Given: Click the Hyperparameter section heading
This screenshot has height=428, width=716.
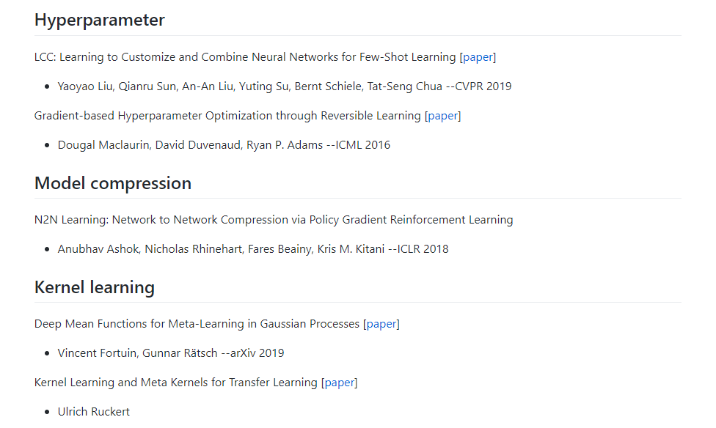Looking at the screenshot, I should click(100, 20).
